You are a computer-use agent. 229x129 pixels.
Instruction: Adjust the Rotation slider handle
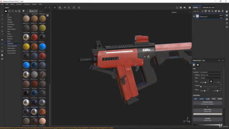[x=201, y=87]
